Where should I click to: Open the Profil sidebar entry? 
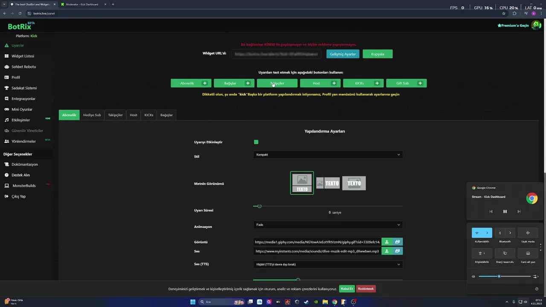(x=16, y=77)
